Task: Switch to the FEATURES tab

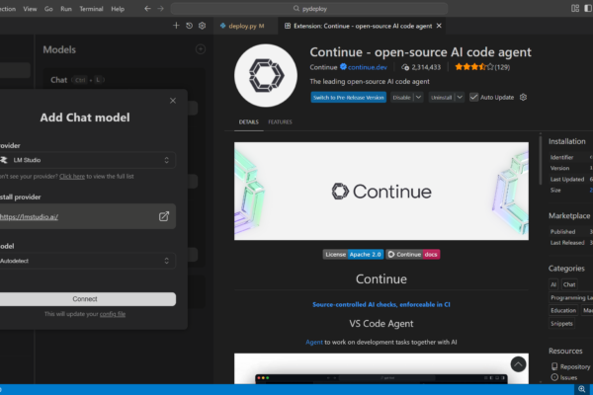Action: pos(280,122)
